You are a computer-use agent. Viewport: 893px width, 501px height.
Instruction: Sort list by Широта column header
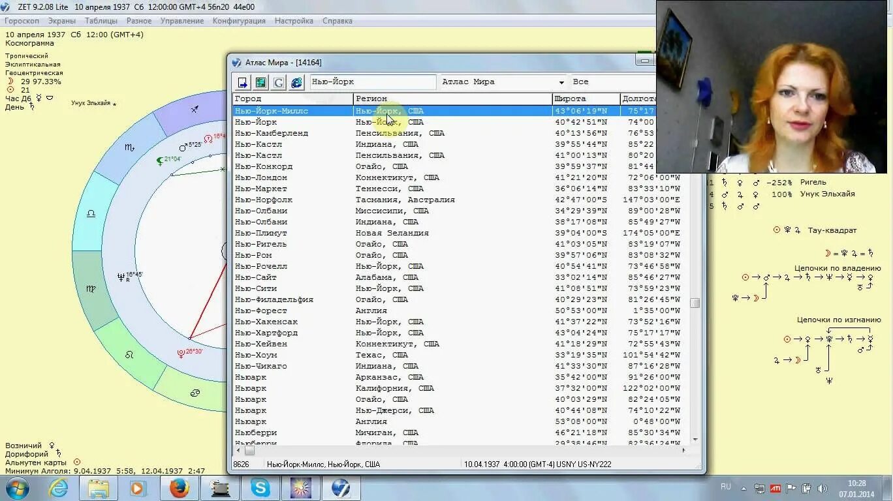586,99
